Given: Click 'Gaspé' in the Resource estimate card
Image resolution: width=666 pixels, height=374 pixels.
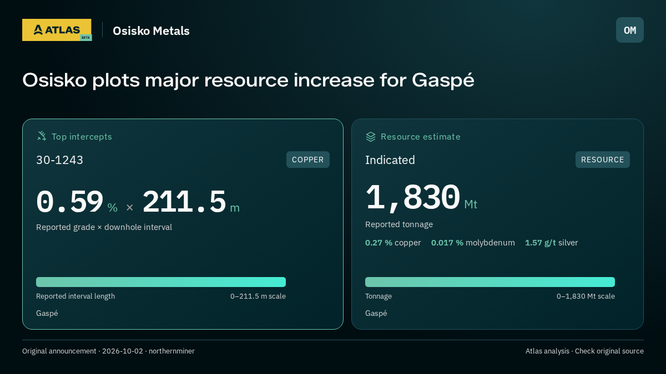Looking at the screenshot, I should coord(376,314).
